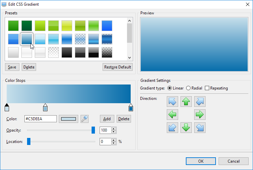Click the location slider handle
This screenshot has width=253, height=170.
point(29,142)
